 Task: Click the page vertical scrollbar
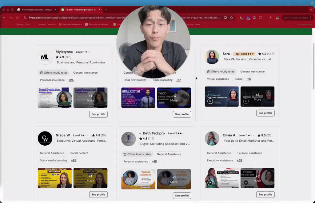(x=313, y=66)
